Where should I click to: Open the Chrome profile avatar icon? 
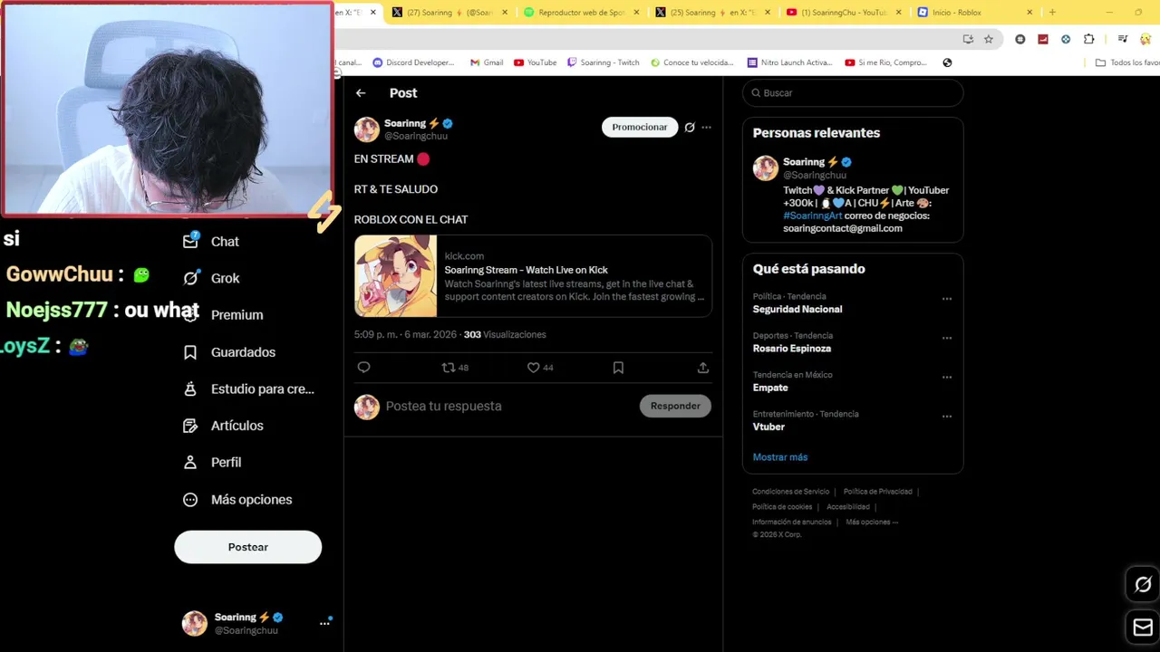pyautogui.click(x=1146, y=39)
